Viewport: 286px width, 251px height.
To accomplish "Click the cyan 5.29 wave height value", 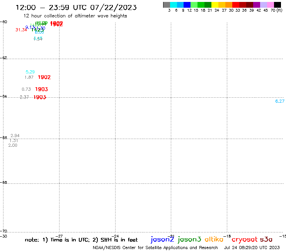I will pos(30,72).
